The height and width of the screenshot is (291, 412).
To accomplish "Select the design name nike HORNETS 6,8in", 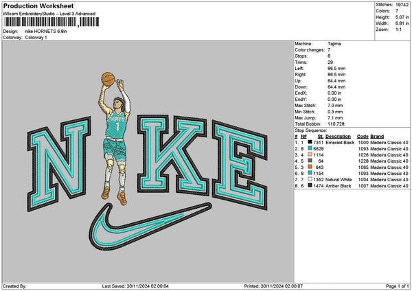I will [46, 32].
